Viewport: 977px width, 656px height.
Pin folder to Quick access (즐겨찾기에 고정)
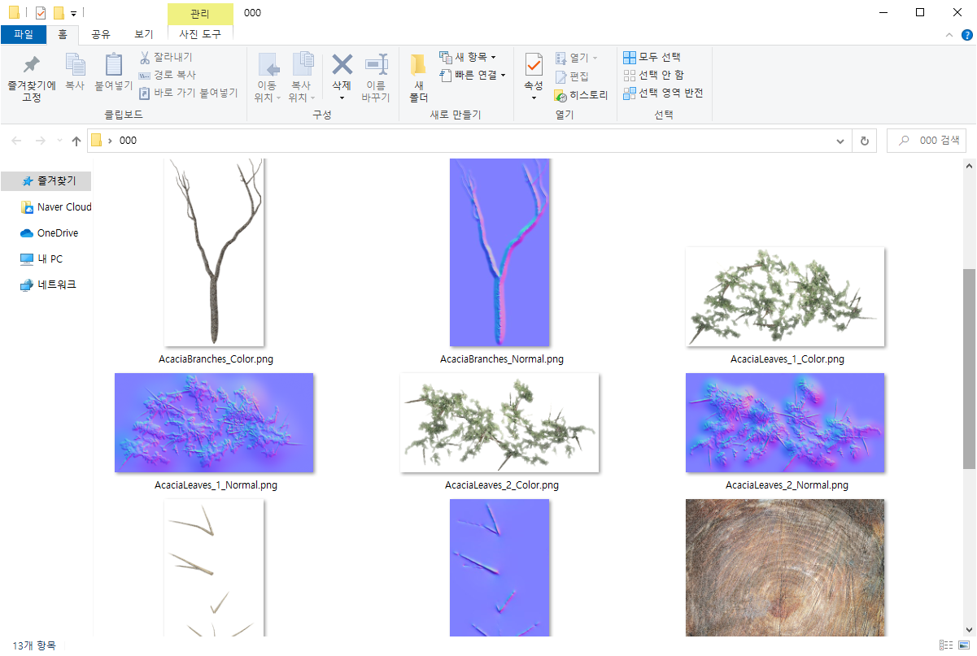click(x=32, y=78)
